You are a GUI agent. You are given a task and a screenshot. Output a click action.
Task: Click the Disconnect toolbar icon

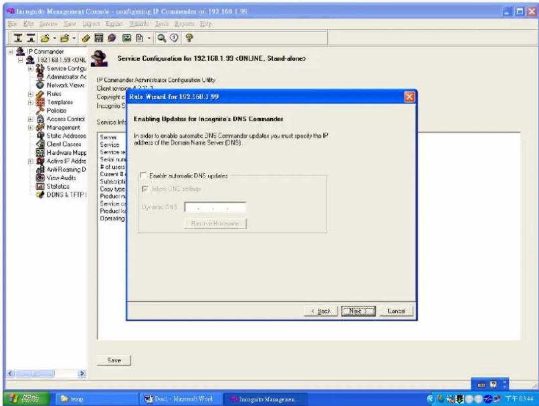31,38
